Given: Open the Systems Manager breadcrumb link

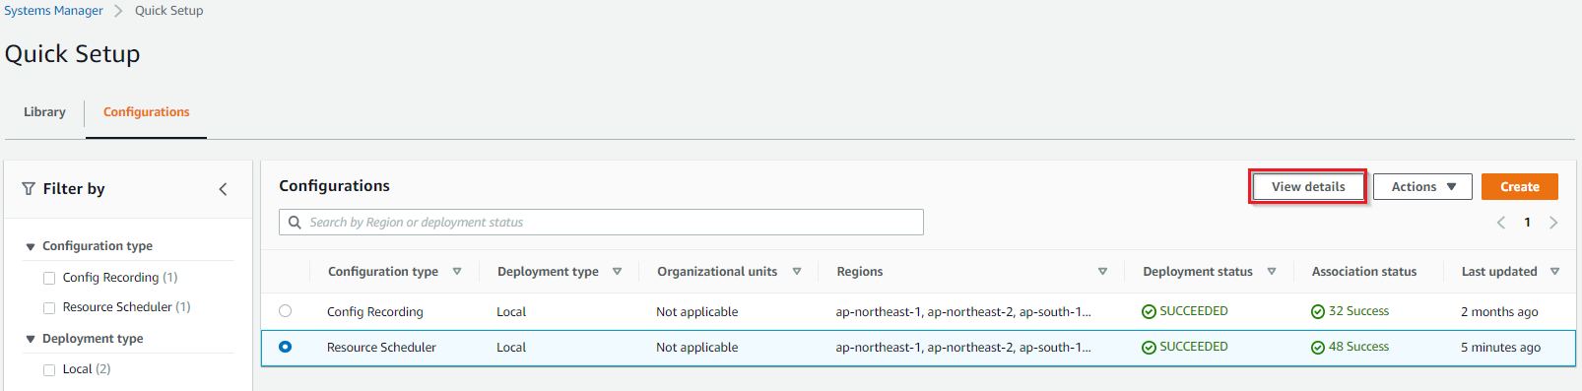Looking at the screenshot, I should (52, 11).
